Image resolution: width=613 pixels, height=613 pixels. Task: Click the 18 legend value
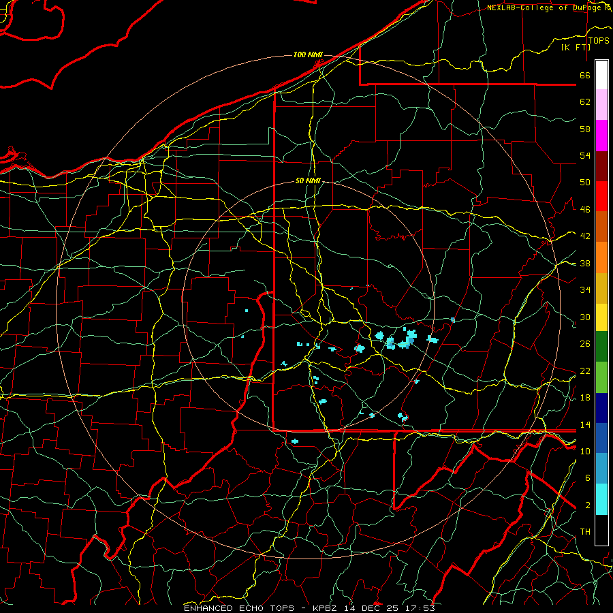(585, 397)
